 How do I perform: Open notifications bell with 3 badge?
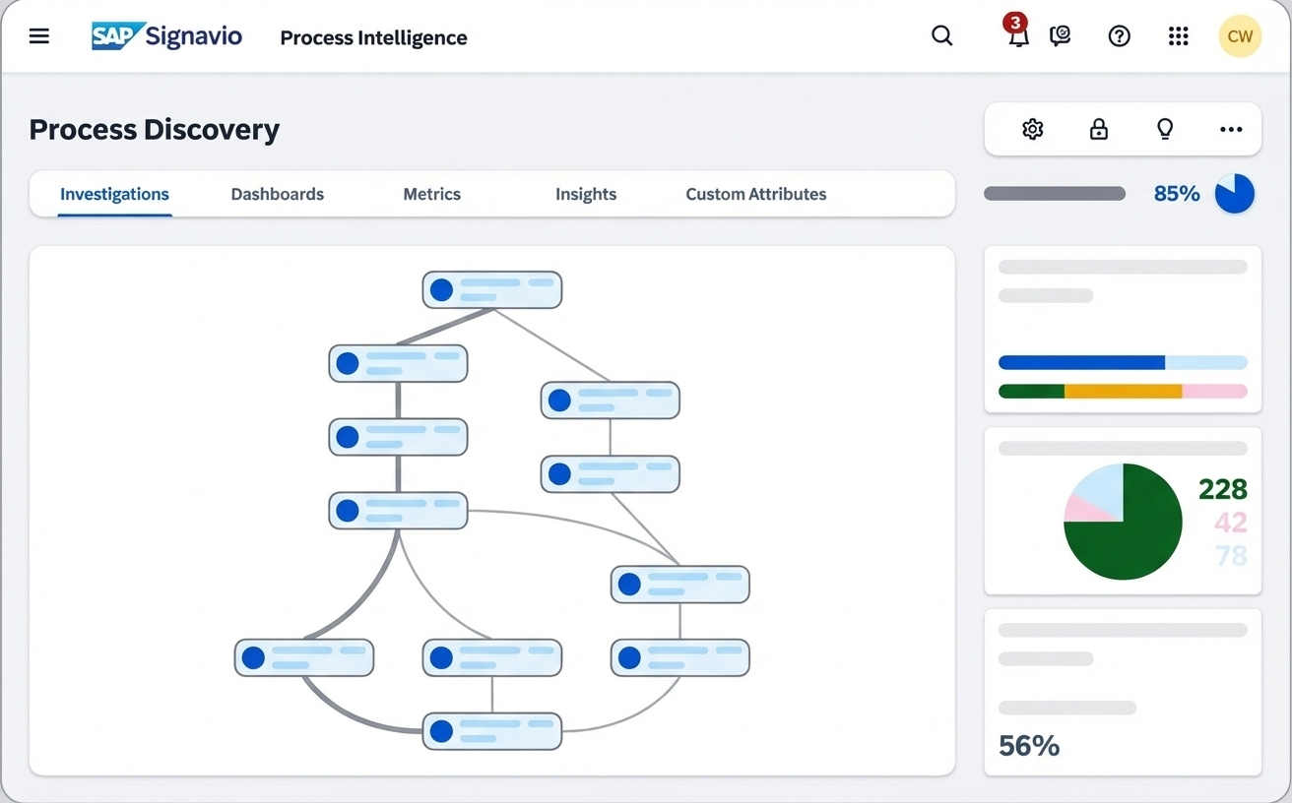pos(1018,36)
